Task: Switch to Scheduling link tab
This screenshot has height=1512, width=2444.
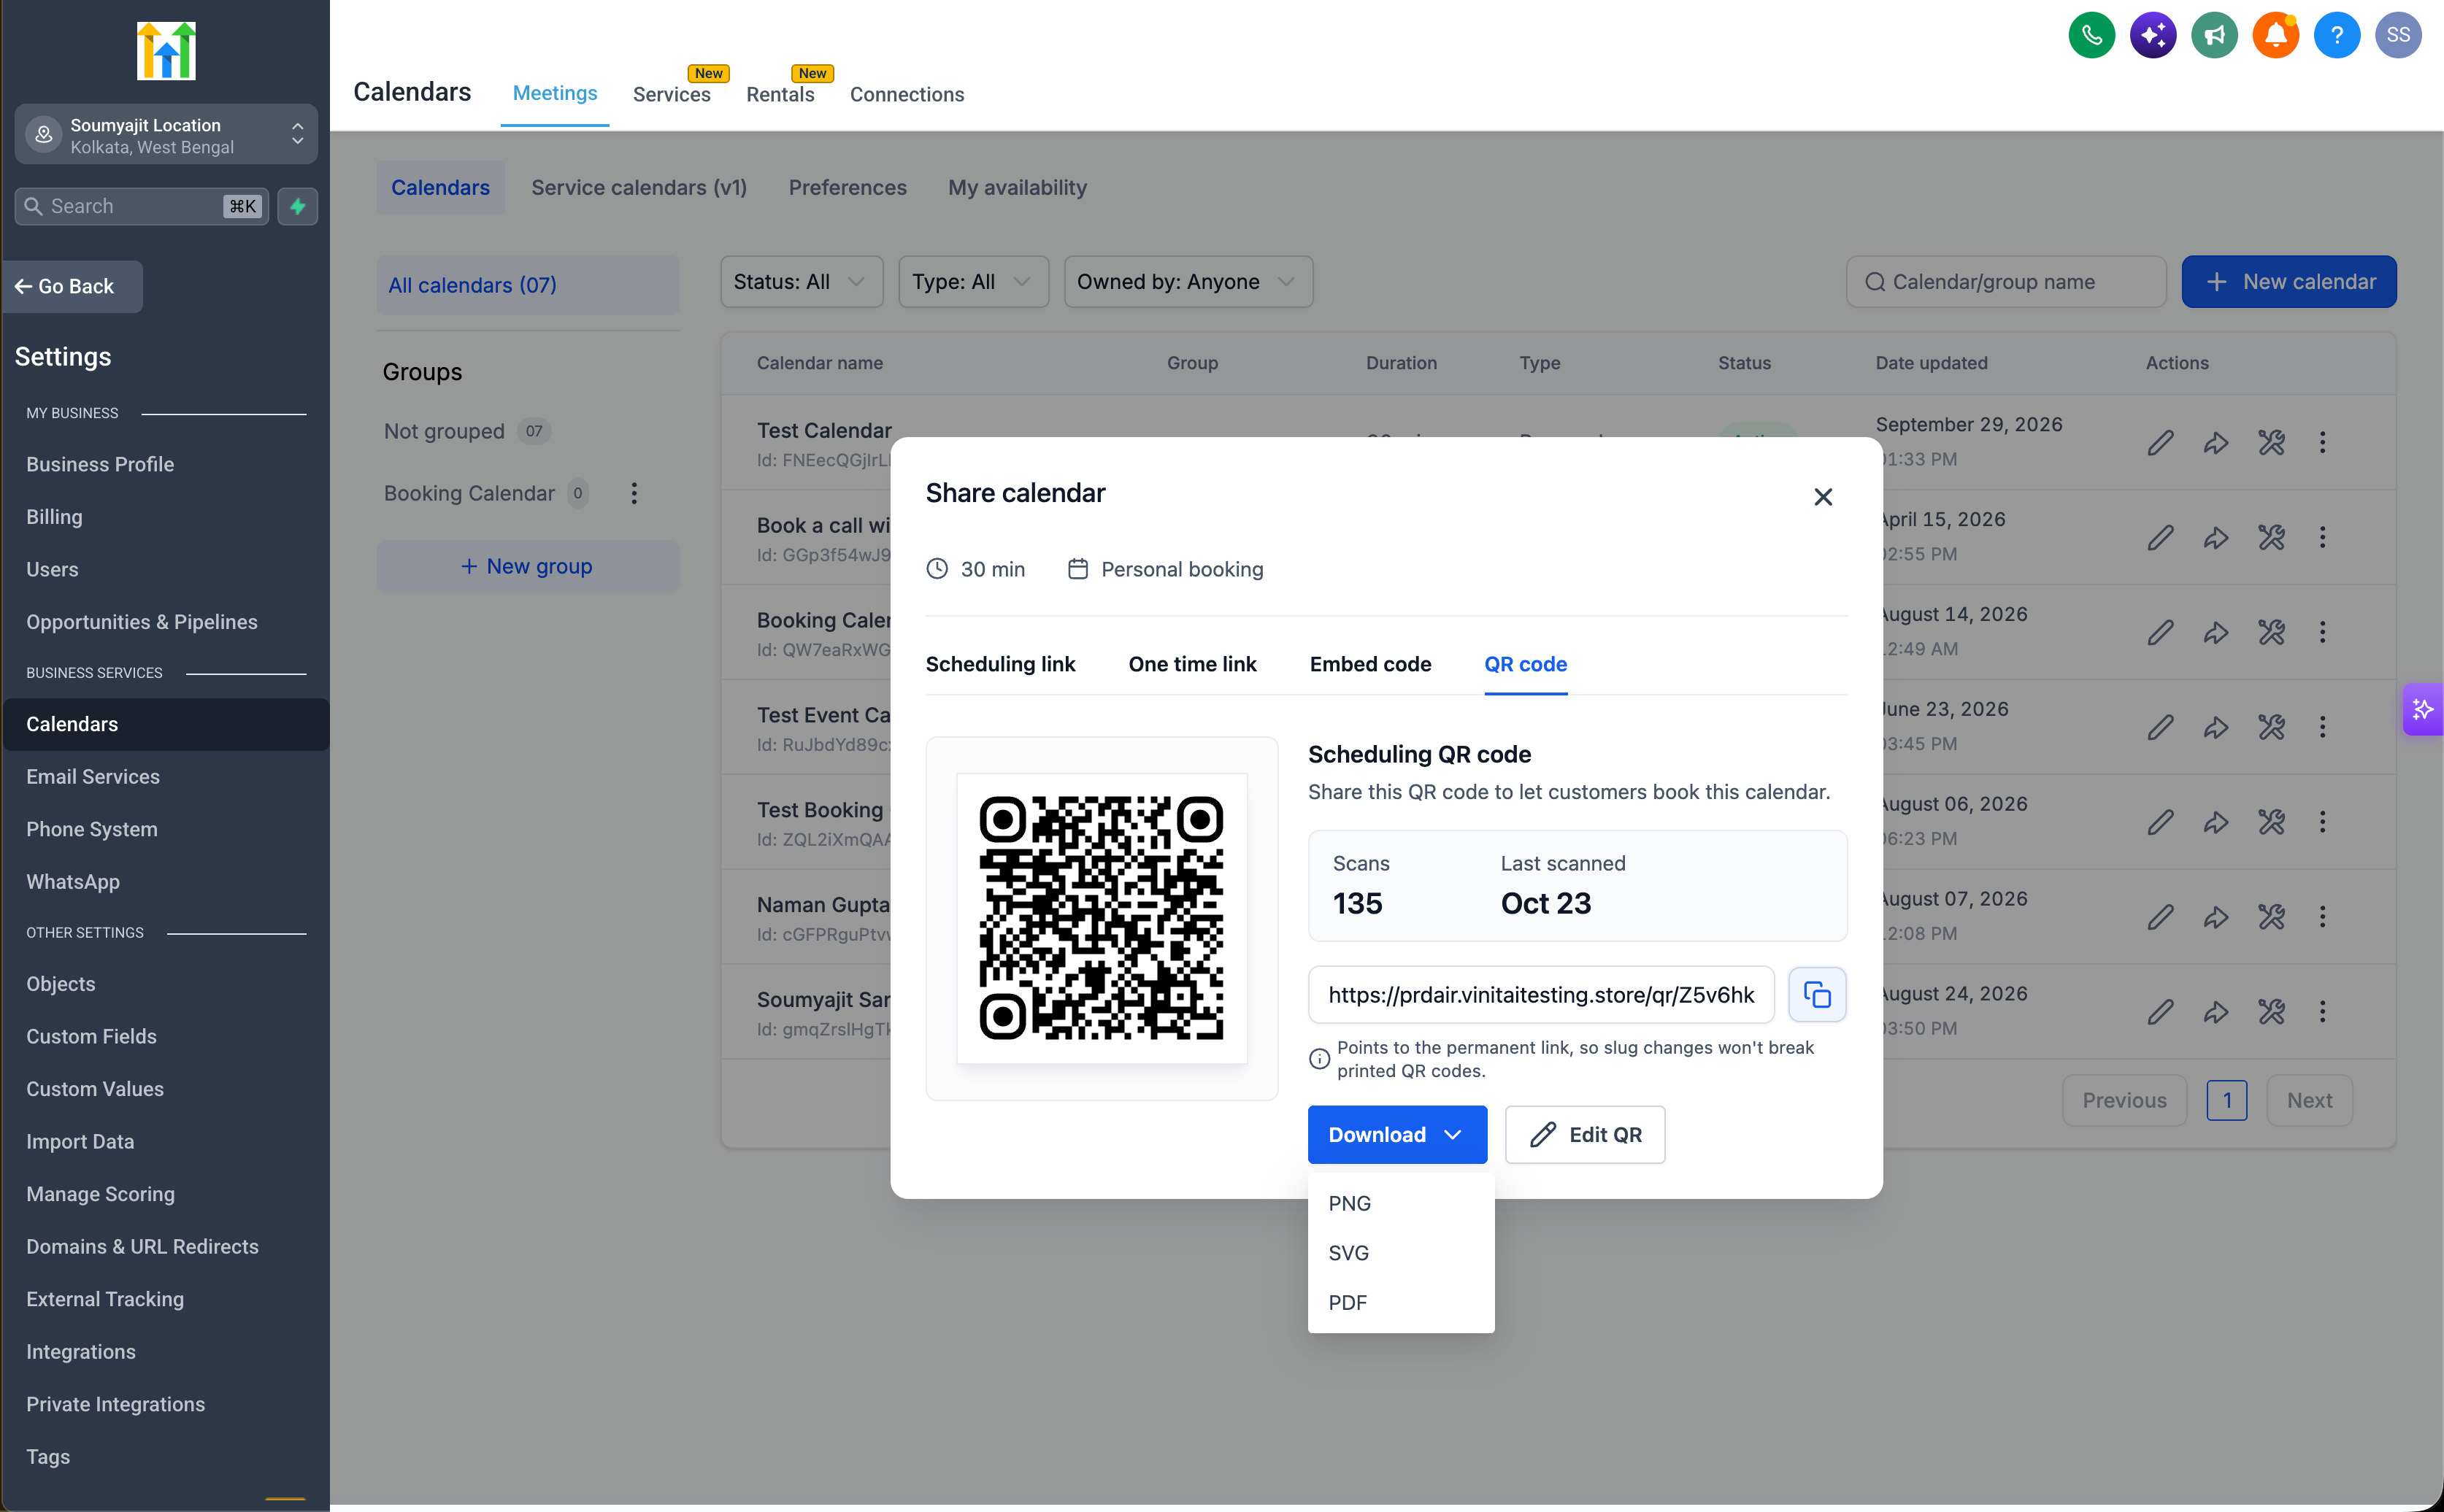Action: click(999, 664)
